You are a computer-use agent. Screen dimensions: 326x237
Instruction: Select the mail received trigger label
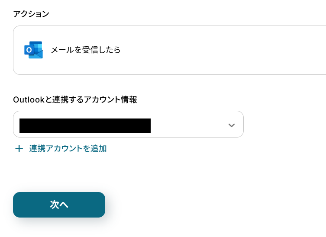pos(86,50)
